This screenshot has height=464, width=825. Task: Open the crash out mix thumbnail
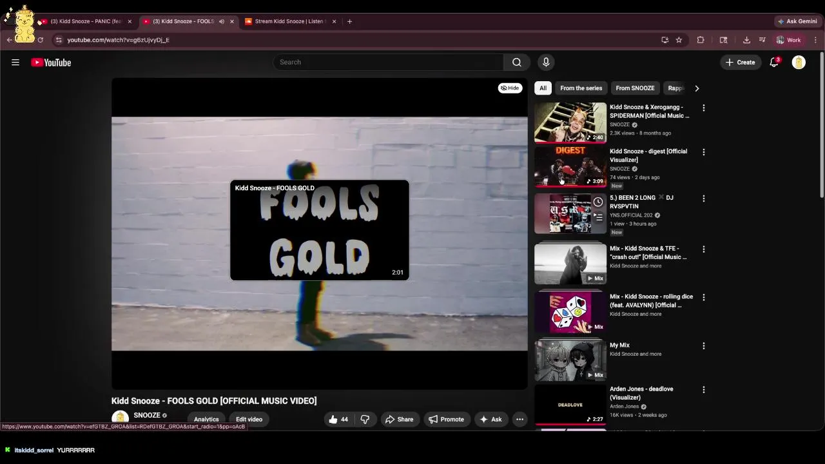coord(570,264)
